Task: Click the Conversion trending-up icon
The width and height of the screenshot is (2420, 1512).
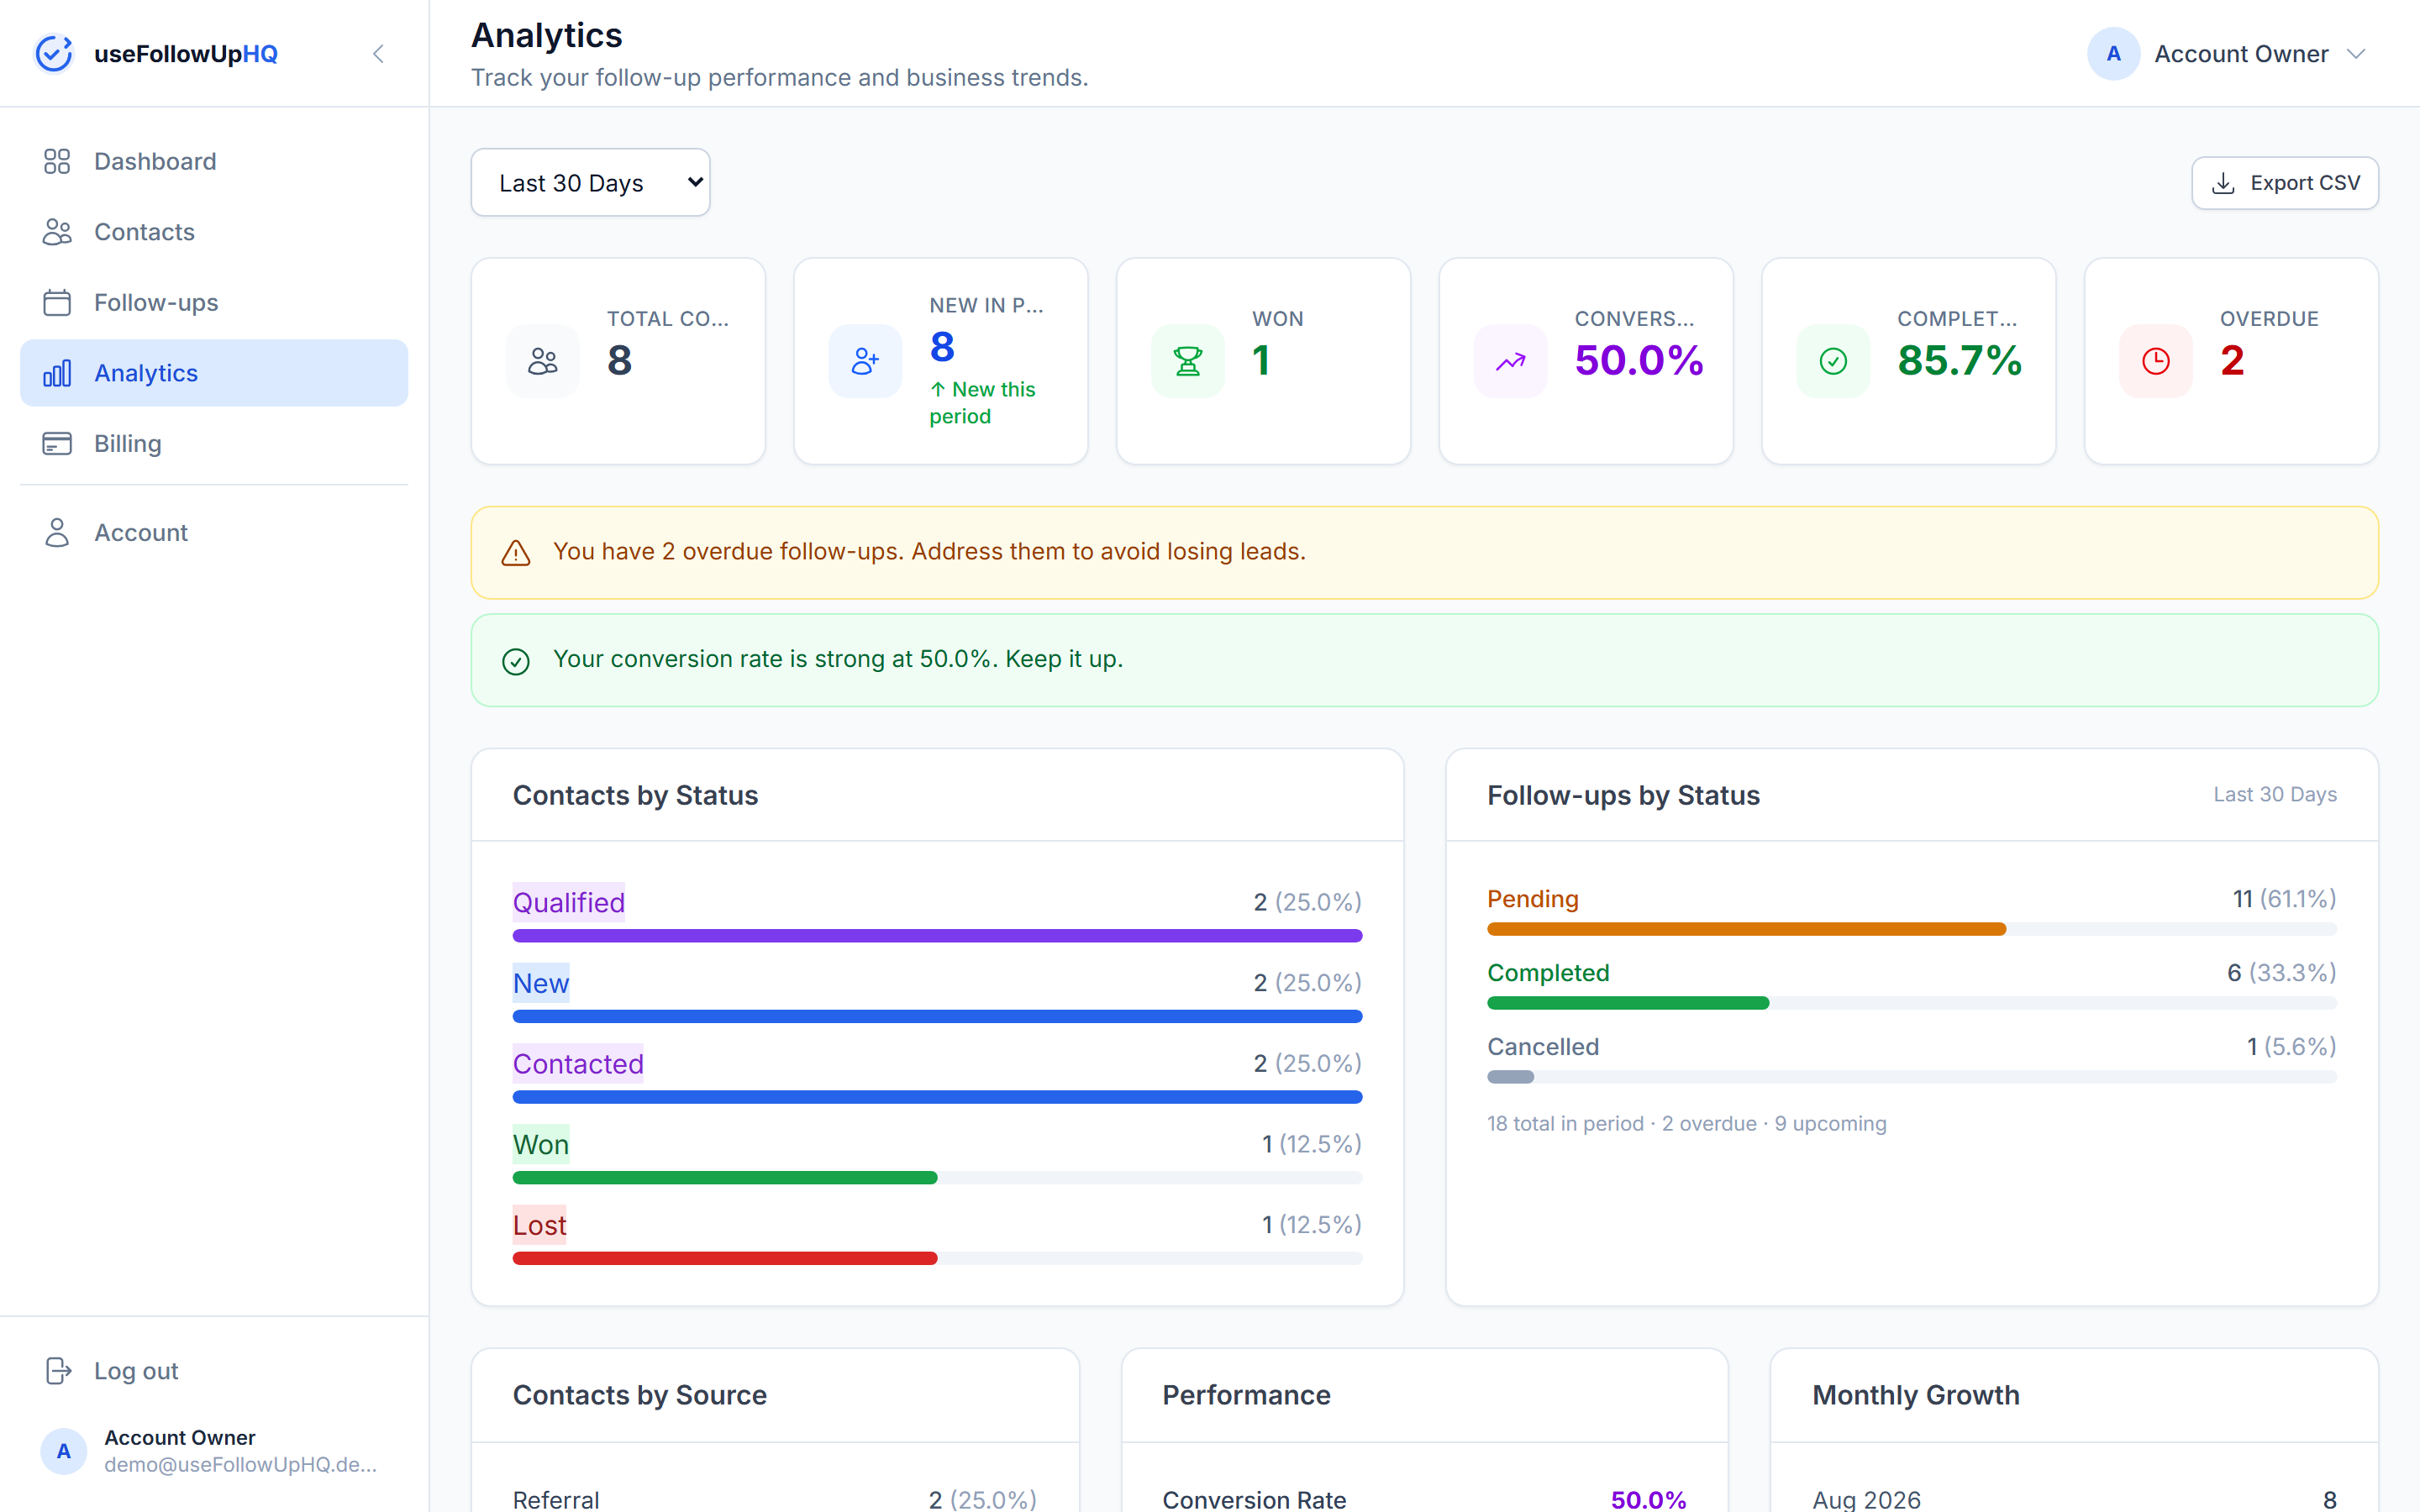Action: [1510, 361]
